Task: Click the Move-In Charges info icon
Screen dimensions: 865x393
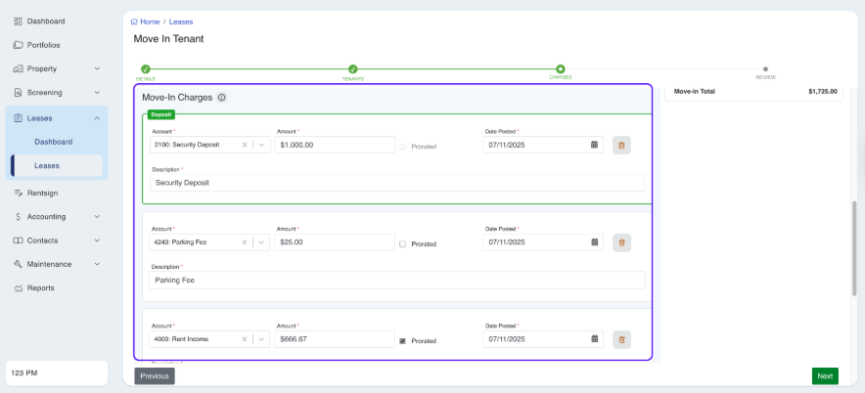Action: pyautogui.click(x=222, y=98)
